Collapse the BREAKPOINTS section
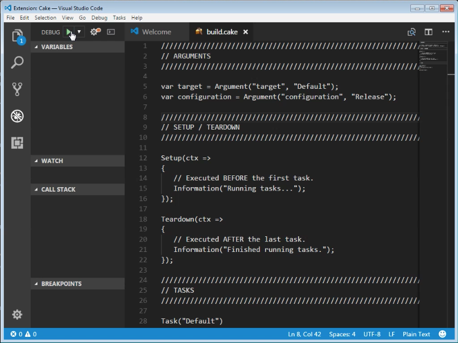This screenshot has height=343, width=458. coord(78,283)
